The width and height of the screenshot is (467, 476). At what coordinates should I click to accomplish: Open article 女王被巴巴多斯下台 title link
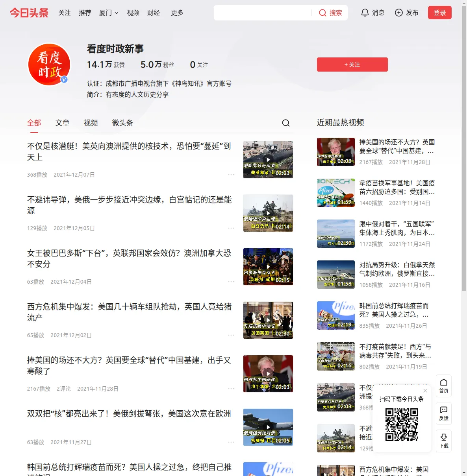(x=129, y=259)
